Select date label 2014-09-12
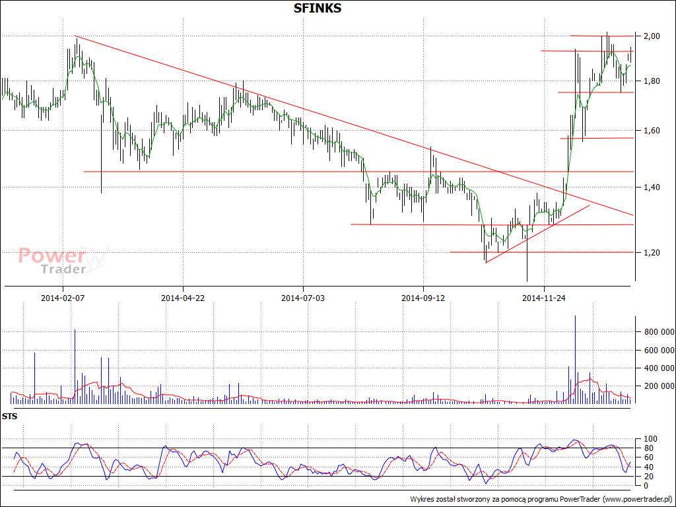This screenshot has width=676, height=507. pos(423,298)
